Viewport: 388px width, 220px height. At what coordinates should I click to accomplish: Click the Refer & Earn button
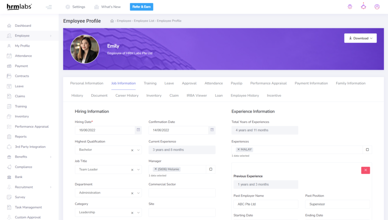click(x=141, y=7)
